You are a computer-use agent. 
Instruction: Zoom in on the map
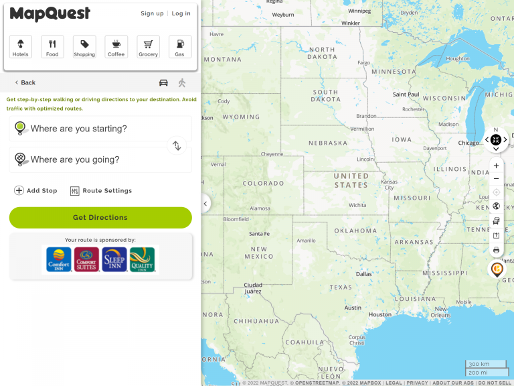[497, 166]
